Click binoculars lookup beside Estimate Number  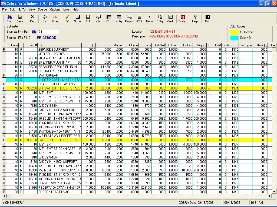pos(34,32)
